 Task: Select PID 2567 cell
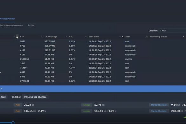coord(23,63)
